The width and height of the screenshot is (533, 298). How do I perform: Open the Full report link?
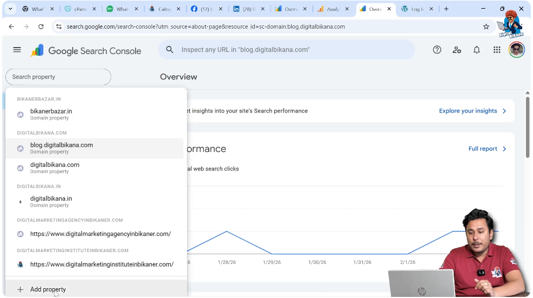[483, 149]
